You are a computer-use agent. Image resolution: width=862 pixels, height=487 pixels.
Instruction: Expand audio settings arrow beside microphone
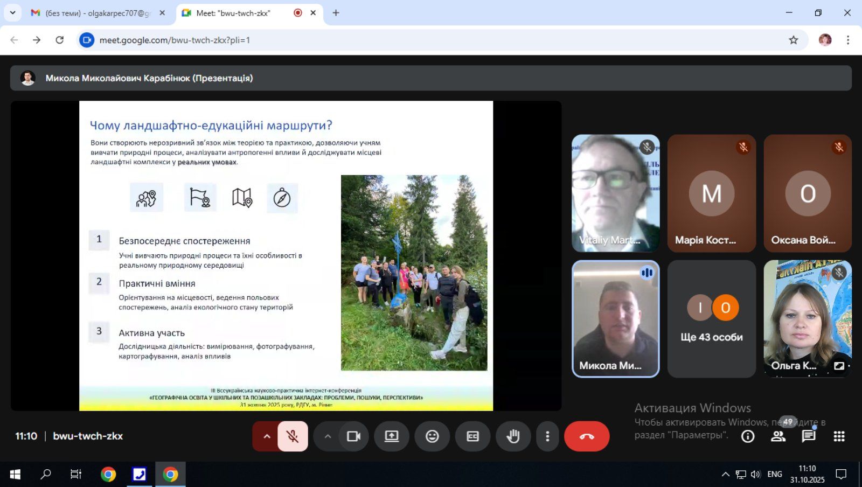click(267, 436)
